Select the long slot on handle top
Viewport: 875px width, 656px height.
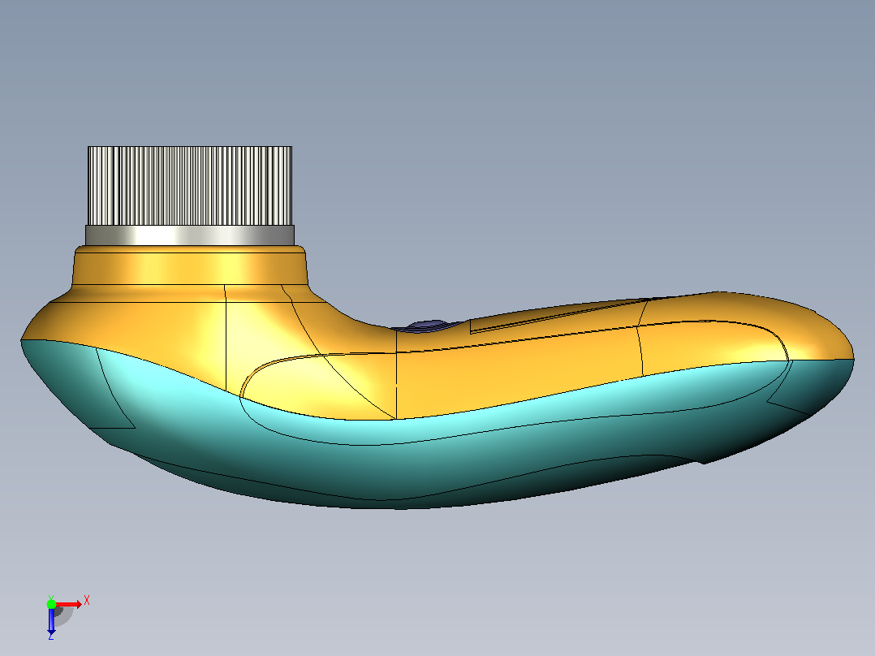tap(558, 317)
